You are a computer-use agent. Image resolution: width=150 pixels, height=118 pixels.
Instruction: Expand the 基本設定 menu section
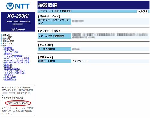(5, 35)
